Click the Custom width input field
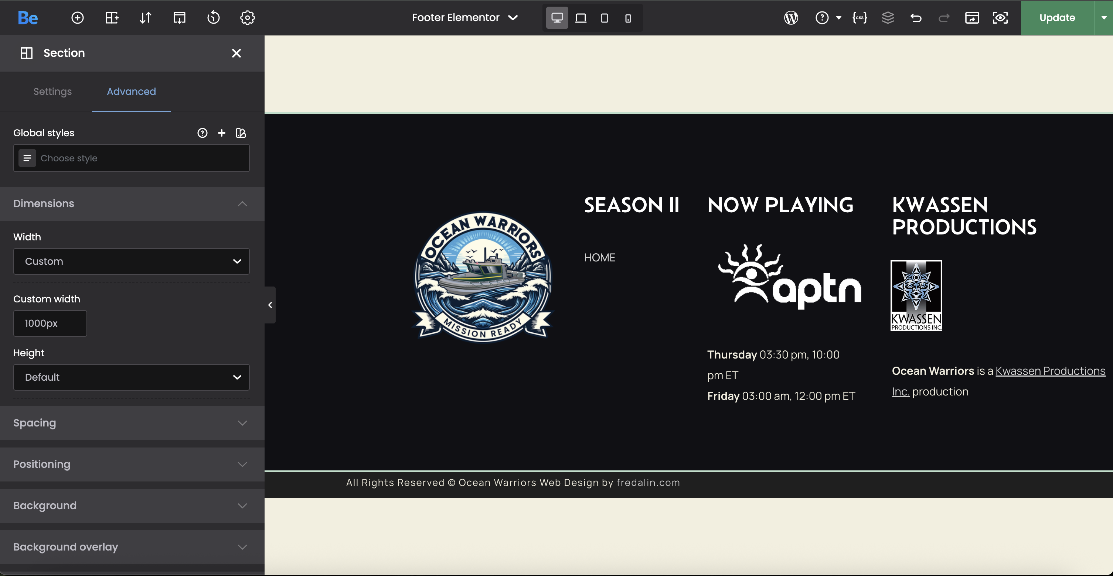Viewport: 1113px width, 576px height. tap(50, 323)
